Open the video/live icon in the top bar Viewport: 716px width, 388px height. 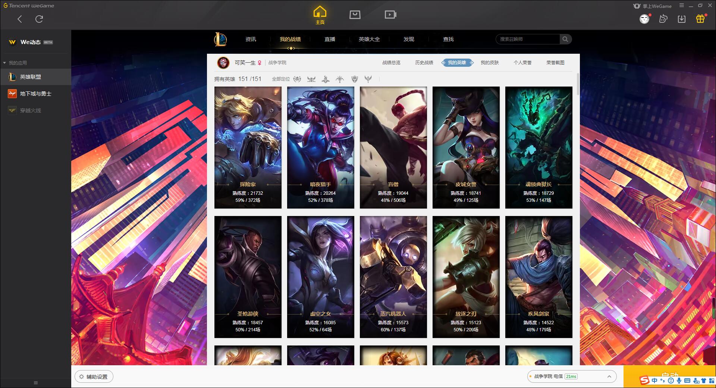390,15
